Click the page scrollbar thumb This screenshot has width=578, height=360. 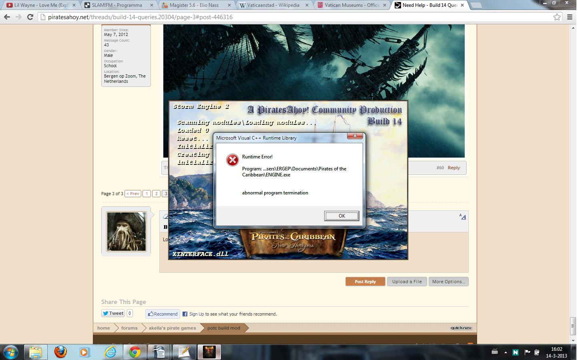coord(573,326)
